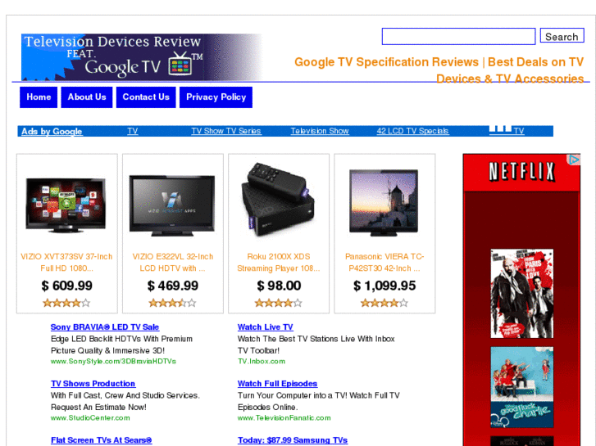The image size is (596, 446).
Task: Click the star rating under VIZIO E322VL
Action: tap(172, 303)
